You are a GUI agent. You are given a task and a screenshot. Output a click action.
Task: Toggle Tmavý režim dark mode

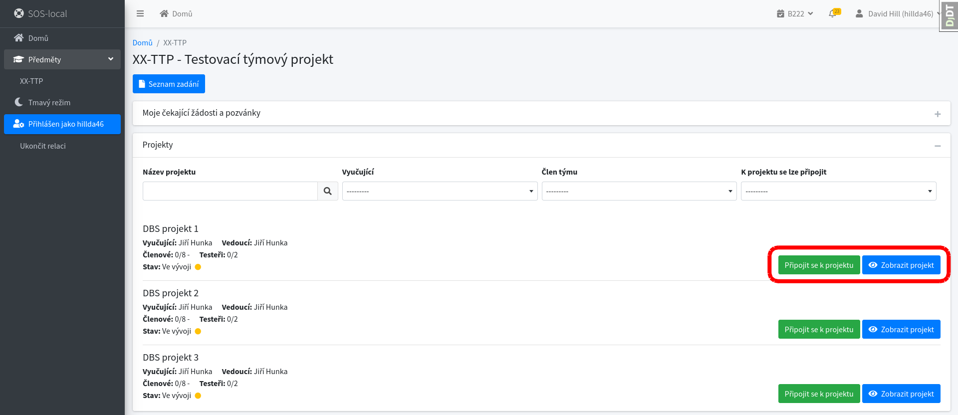pyautogui.click(x=62, y=102)
